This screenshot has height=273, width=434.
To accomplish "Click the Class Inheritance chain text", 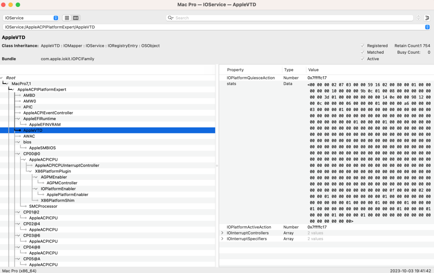I will (x=100, y=46).
